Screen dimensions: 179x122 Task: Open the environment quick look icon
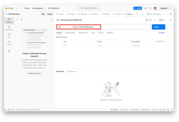(170, 14)
